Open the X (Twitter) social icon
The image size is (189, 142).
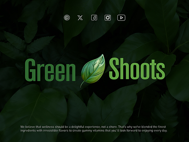(x=80, y=18)
